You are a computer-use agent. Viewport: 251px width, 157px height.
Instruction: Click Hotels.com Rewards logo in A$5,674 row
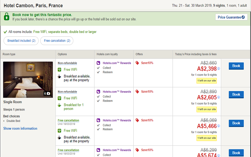click(98, 150)
